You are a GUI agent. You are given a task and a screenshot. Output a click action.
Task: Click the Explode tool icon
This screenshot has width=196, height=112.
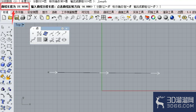coord(9,77)
